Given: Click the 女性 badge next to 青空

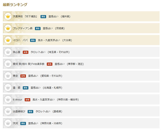Looking at the screenshot, I should pyautogui.click(x=23, y=76).
